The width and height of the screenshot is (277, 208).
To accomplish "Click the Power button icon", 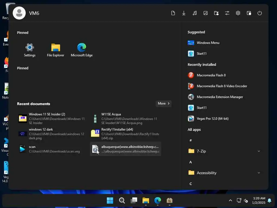I will (259, 13).
